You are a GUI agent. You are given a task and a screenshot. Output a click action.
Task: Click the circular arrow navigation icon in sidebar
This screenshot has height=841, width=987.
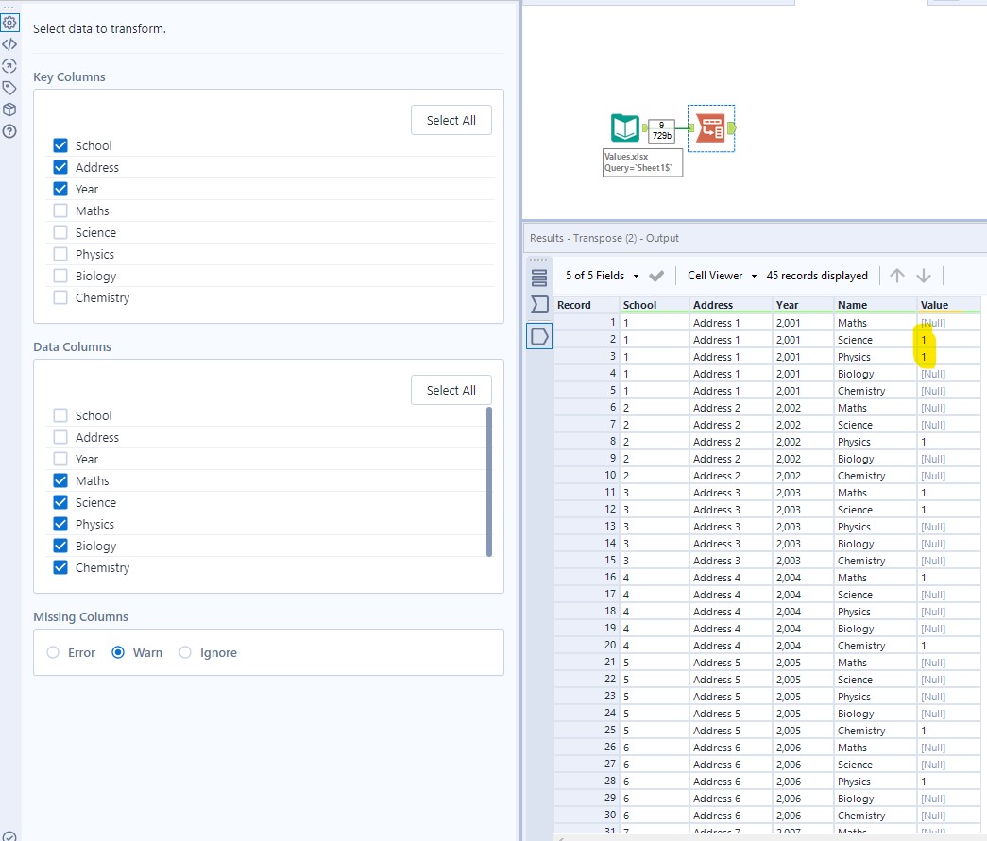point(10,65)
